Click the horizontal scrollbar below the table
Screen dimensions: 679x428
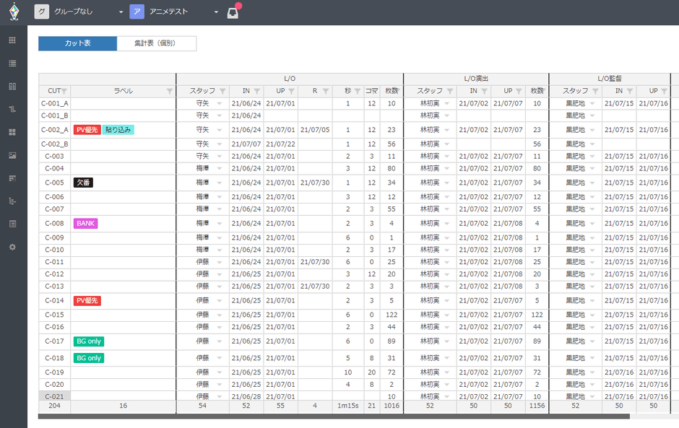pos(332,416)
